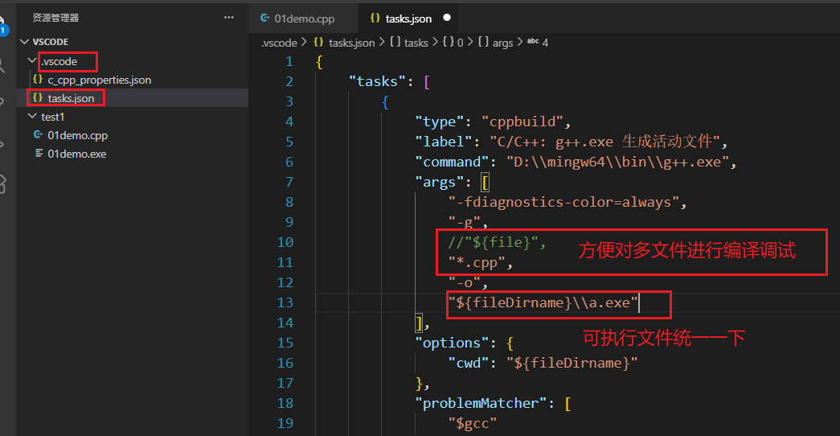Click JSON braces icon beside tasks.json in explorer
Image resolution: width=840 pixels, height=436 pixels.
tap(38, 97)
